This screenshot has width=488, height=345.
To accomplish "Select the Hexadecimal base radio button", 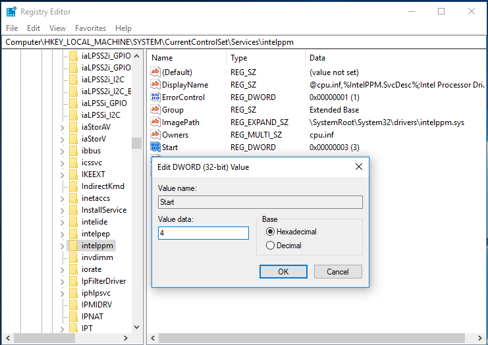I will tap(270, 232).
